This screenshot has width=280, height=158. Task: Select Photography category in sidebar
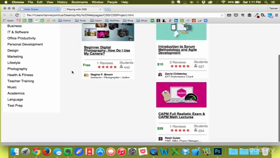(x=17, y=69)
